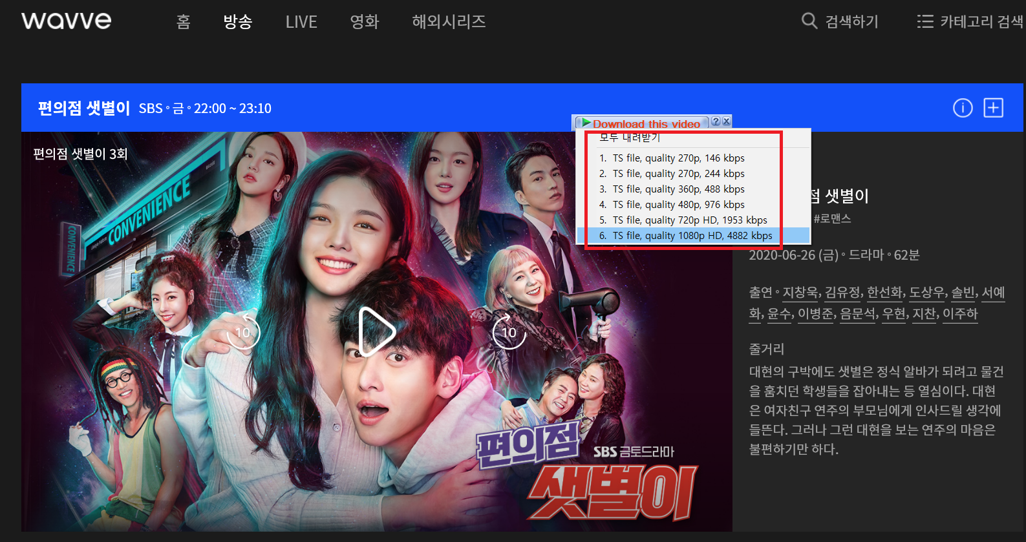The height and width of the screenshot is (542, 1026).
Task: Open the cast link 김유정
Action: (842, 293)
